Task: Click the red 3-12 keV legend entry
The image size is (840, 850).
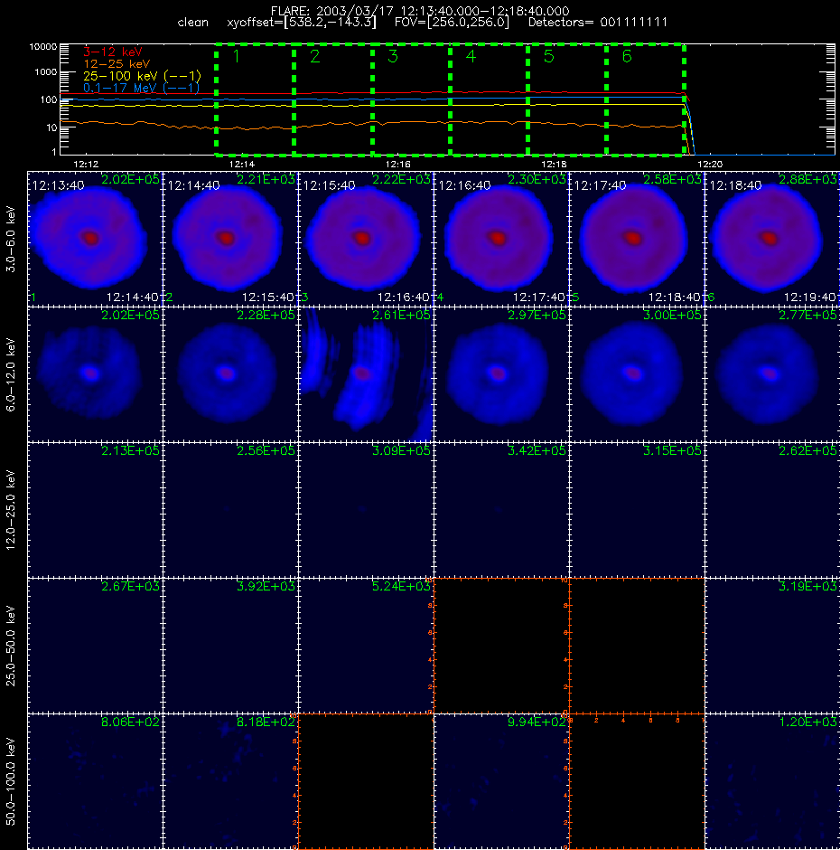Action: coord(113,52)
